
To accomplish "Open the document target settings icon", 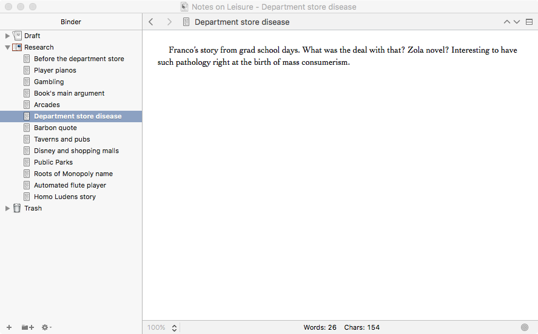I will click(x=525, y=327).
